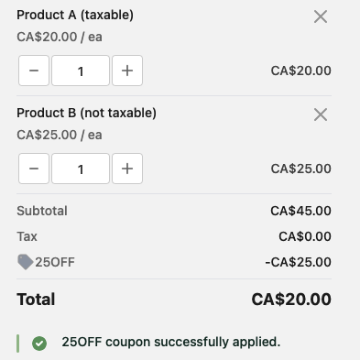The height and width of the screenshot is (360, 360).
Task: Select the Product A (taxable) title
Action: click(x=75, y=15)
